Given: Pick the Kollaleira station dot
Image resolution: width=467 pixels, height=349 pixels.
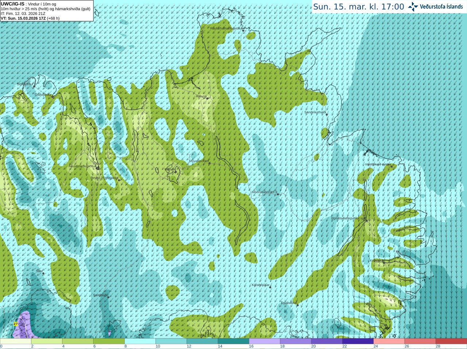Looking at the screenshot, I should click(x=383, y=262).
